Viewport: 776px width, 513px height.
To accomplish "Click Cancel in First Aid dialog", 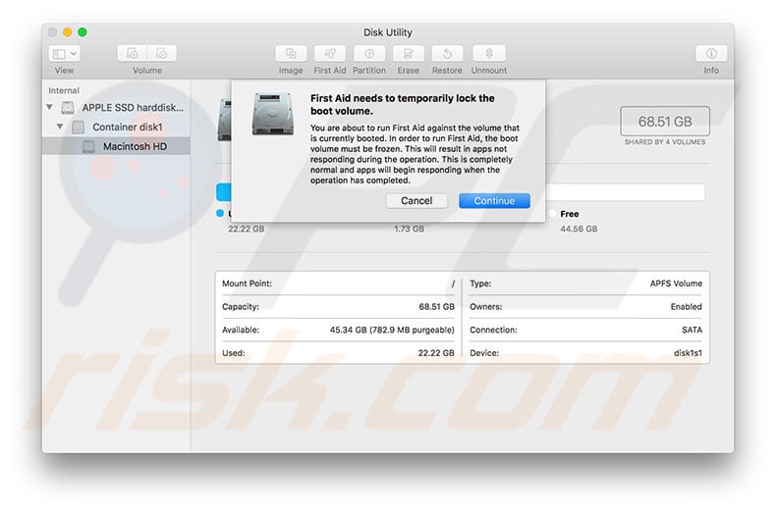I will tap(416, 201).
